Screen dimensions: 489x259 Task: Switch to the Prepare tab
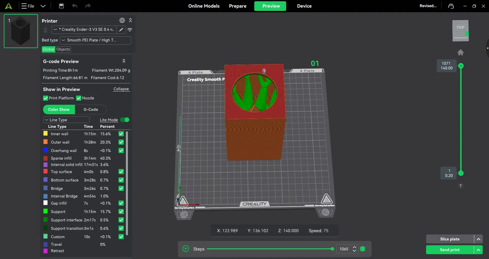pyautogui.click(x=238, y=6)
